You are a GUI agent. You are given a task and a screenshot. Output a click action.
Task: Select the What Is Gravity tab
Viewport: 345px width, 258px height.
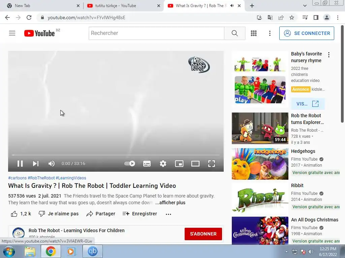(199, 6)
